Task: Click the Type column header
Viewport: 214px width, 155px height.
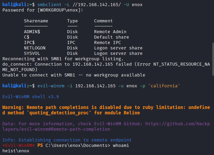Action: [72, 21]
